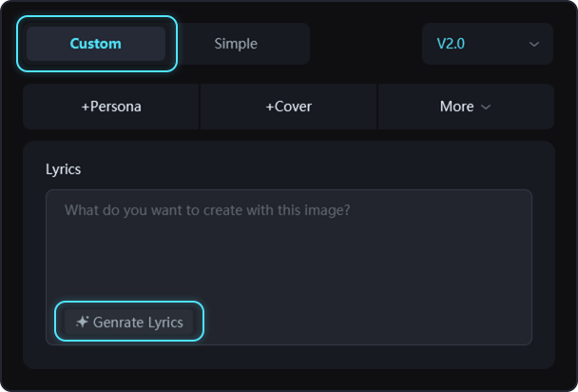
Task: Click the down chevron beside More
Action: [486, 107]
